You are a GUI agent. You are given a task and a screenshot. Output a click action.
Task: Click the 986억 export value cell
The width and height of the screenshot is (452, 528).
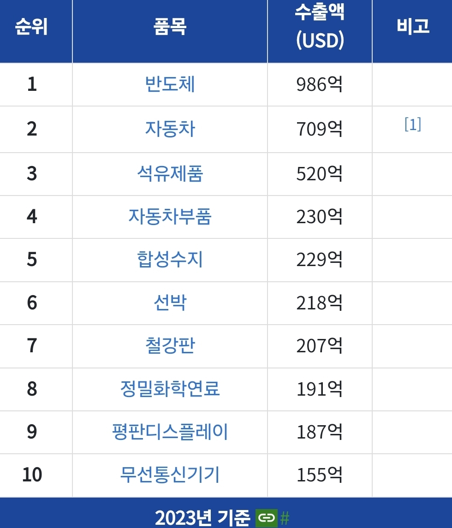coord(320,84)
